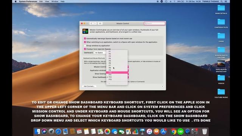Open Finder from the dock
This screenshot has height=136, width=242.
pos(37,131)
